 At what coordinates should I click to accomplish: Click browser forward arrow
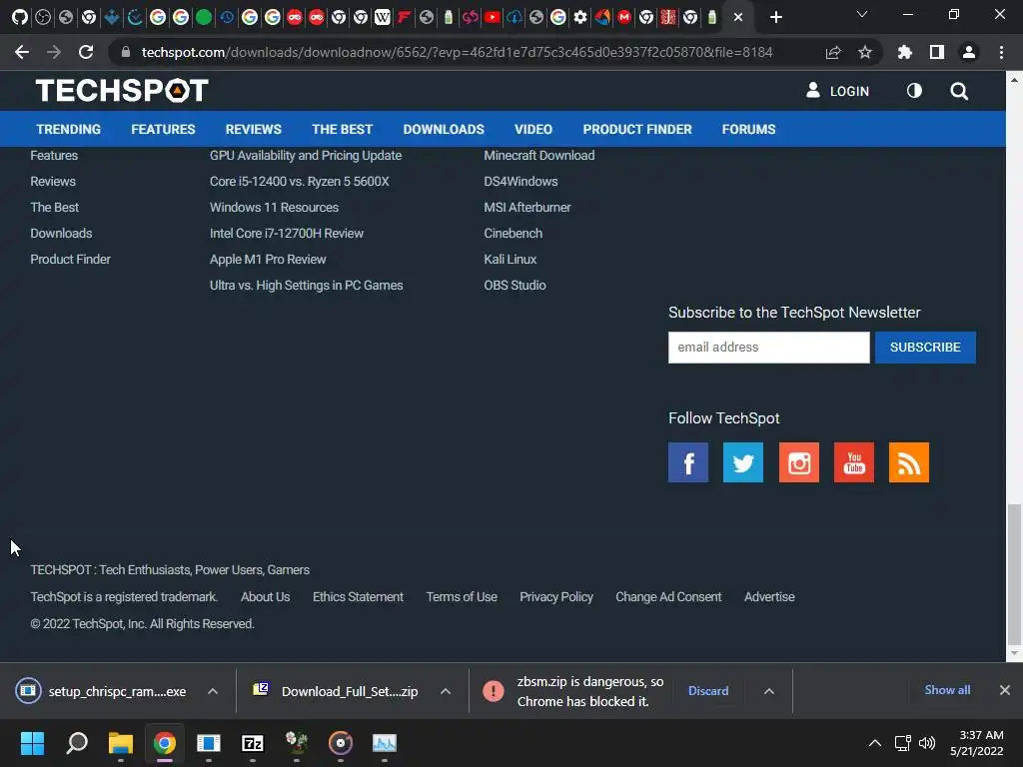(54, 52)
